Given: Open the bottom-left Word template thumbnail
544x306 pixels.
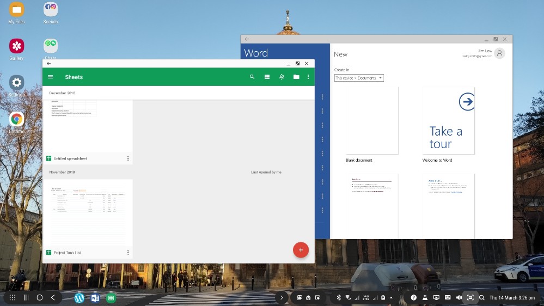Looking at the screenshot, I should [372, 206].
